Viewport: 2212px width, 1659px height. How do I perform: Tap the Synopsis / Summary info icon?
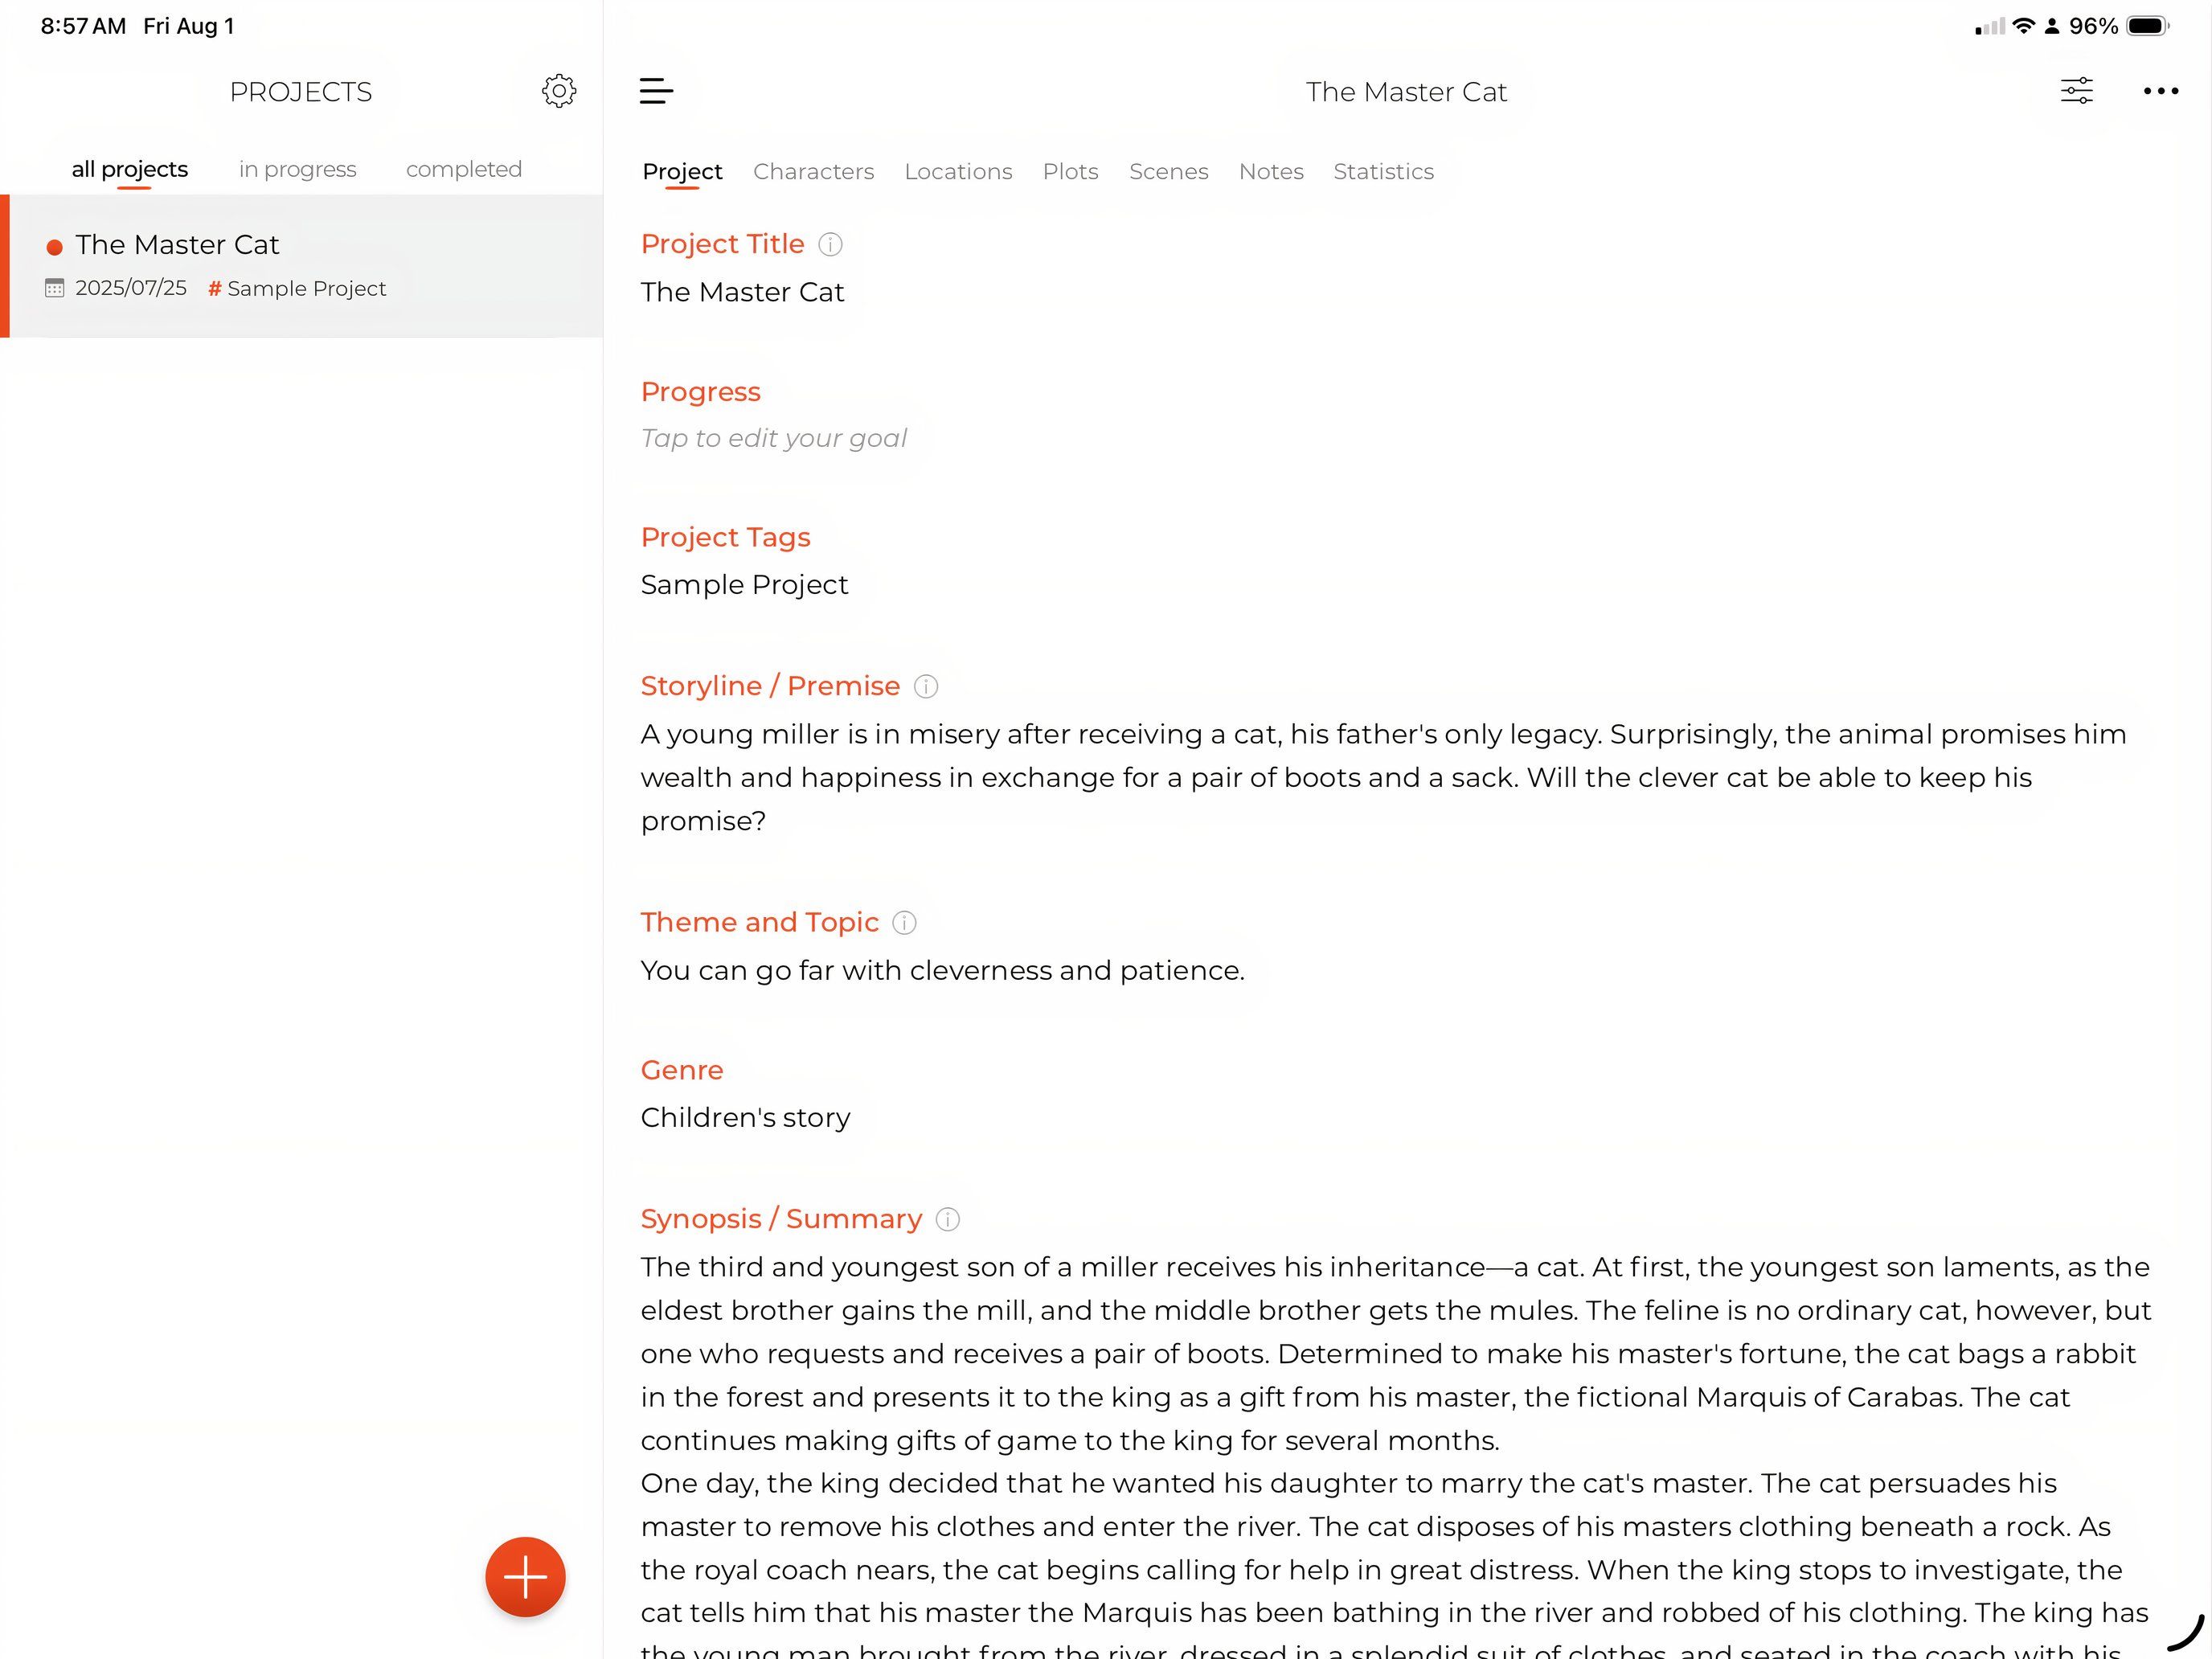tap(947, 1219)
